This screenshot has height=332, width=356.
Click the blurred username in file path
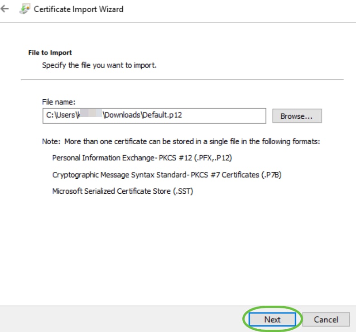(x=90, y=113)
